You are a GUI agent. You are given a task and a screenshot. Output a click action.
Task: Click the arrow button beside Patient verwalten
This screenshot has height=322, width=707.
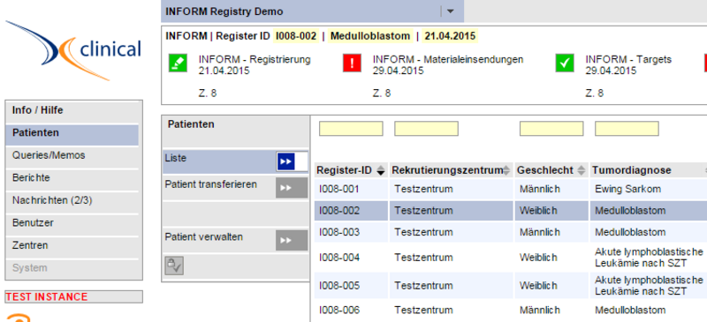coord(292,240)
